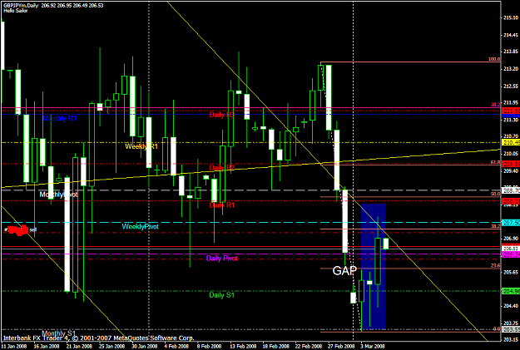Viewport: 520px width, 350px height.
Task: Click the 213.85 price scale value
Action: tap(512, 52)
